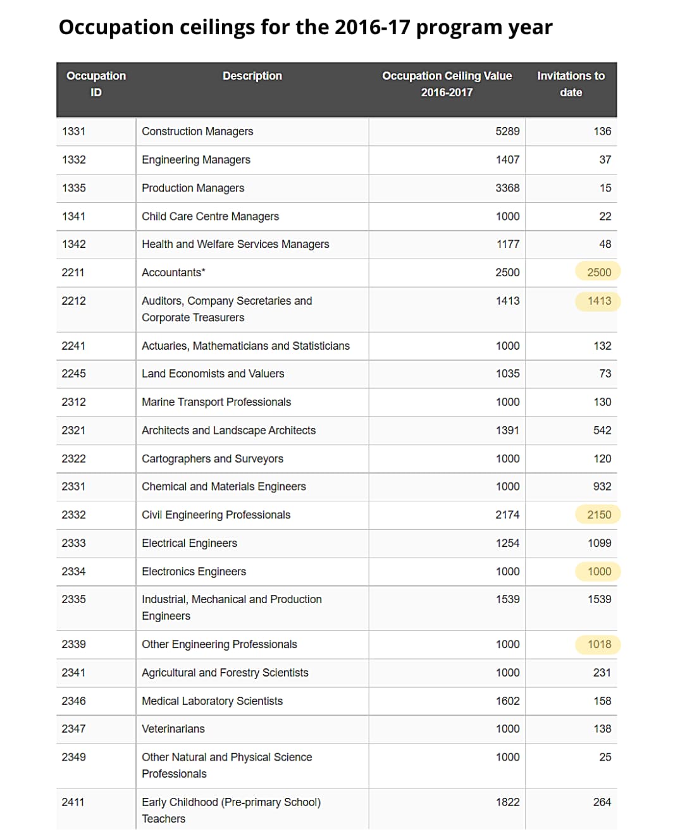Click highlighted invitations value 1000 for Electronics Engineers
The height and width of the screenshot is (839, 680).
tap(598, 572)
